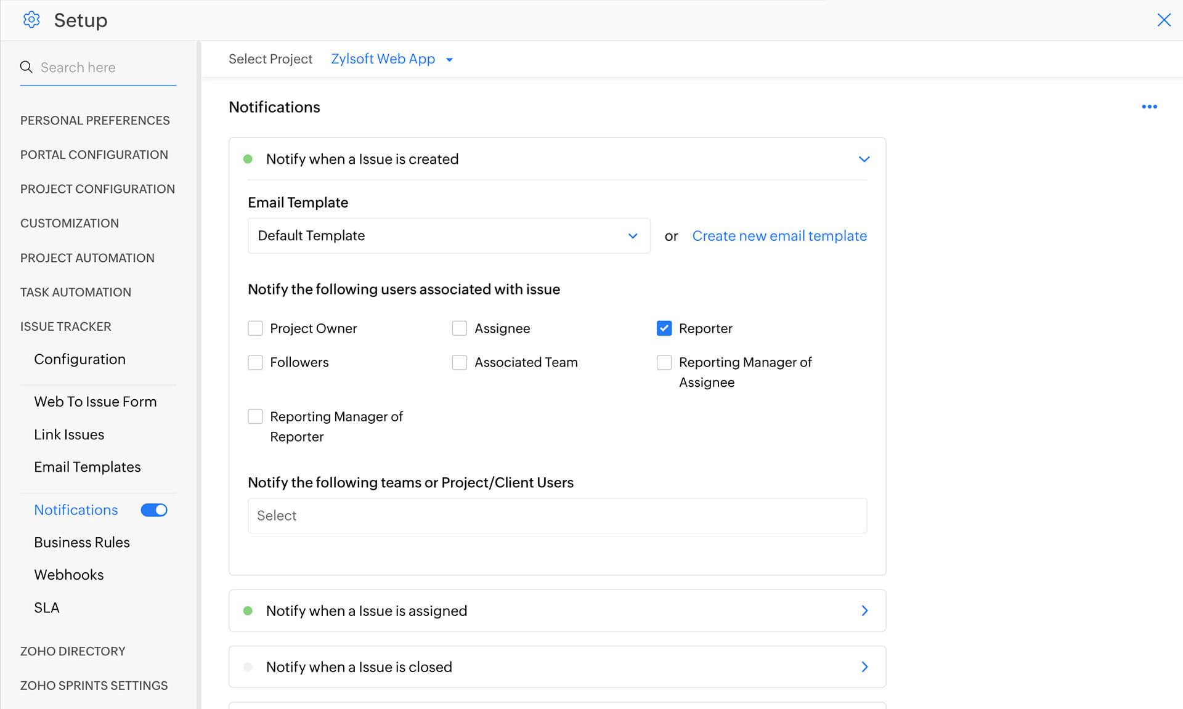
Task: Expand the Issue is assigned section
Action: (x=864, y=610)
